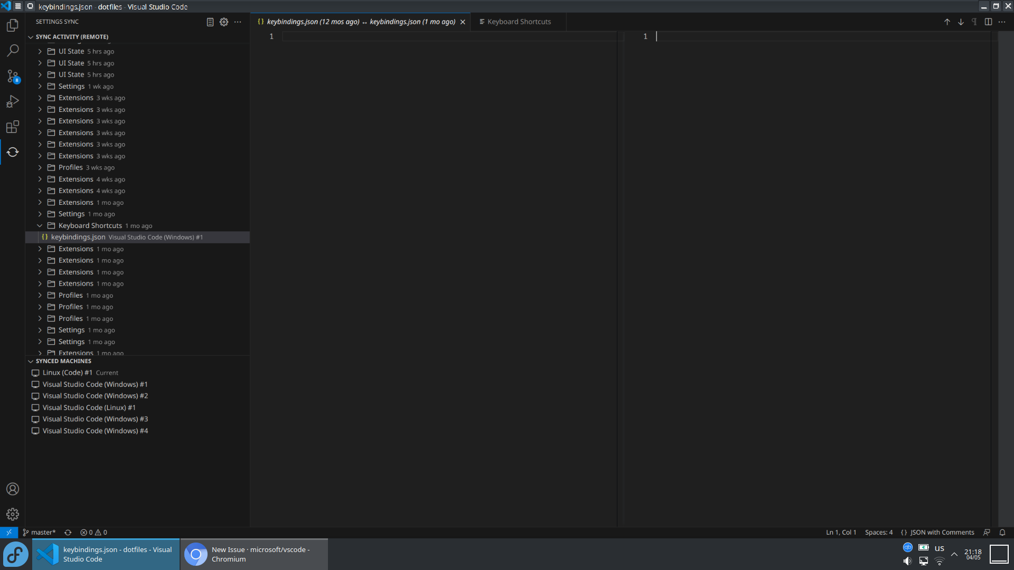Open the Explorer view
1014x570 pixels.
coord(13,25)
